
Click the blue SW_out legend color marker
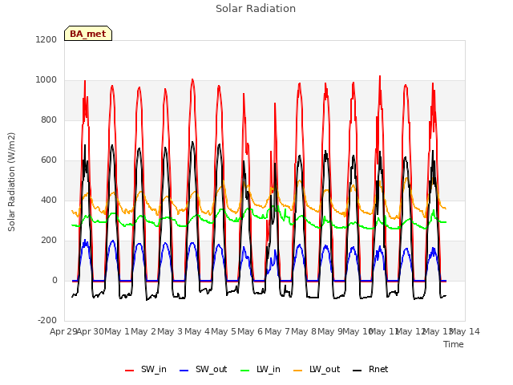click(x=184, y=371)
